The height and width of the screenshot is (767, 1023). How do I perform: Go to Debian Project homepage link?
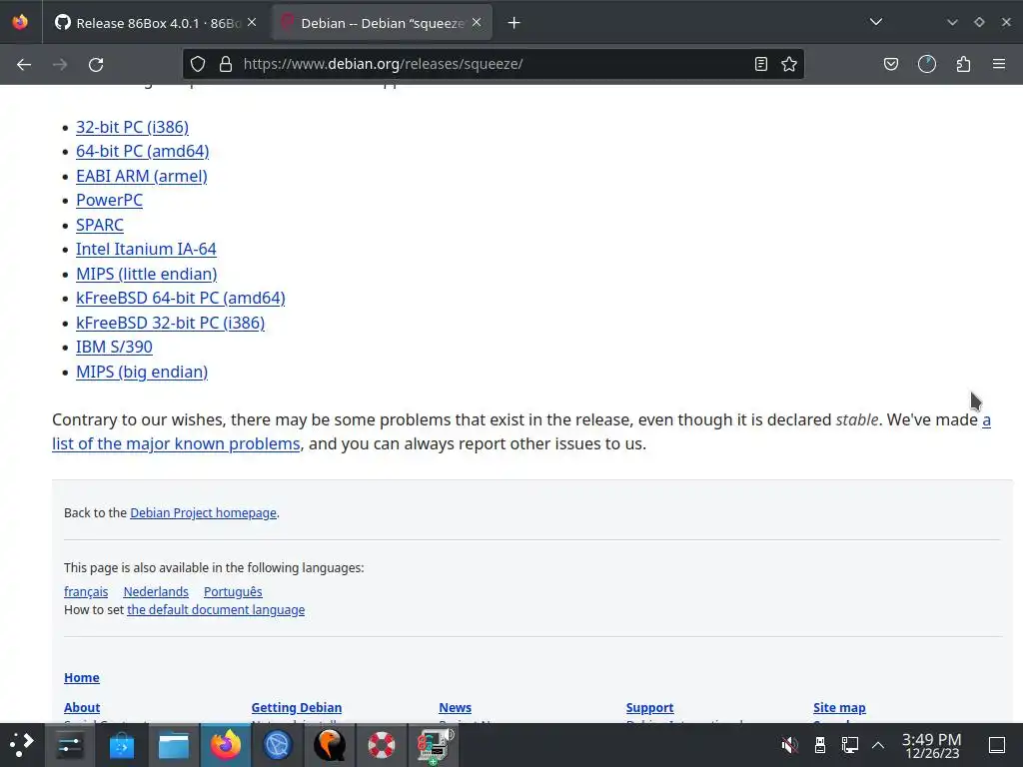203,513
